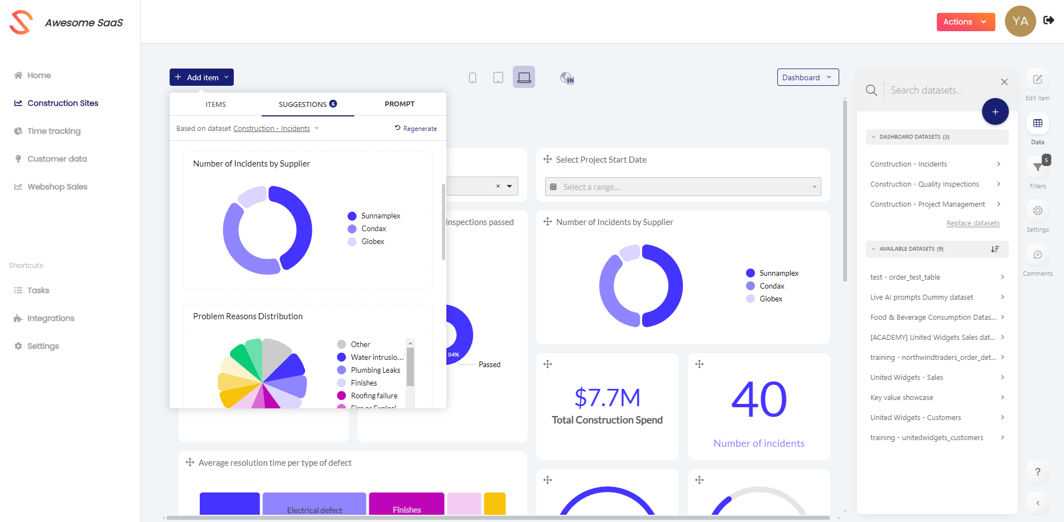Click the Replace datasets link

pyautogui.click(x=972, y=223)
